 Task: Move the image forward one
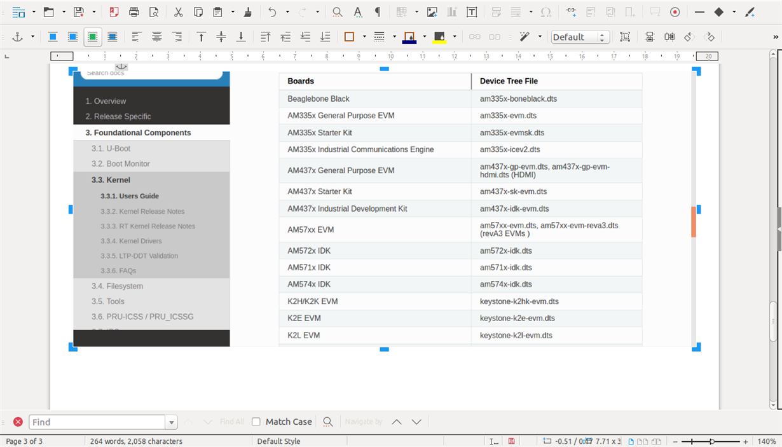(x=285, y=37)
